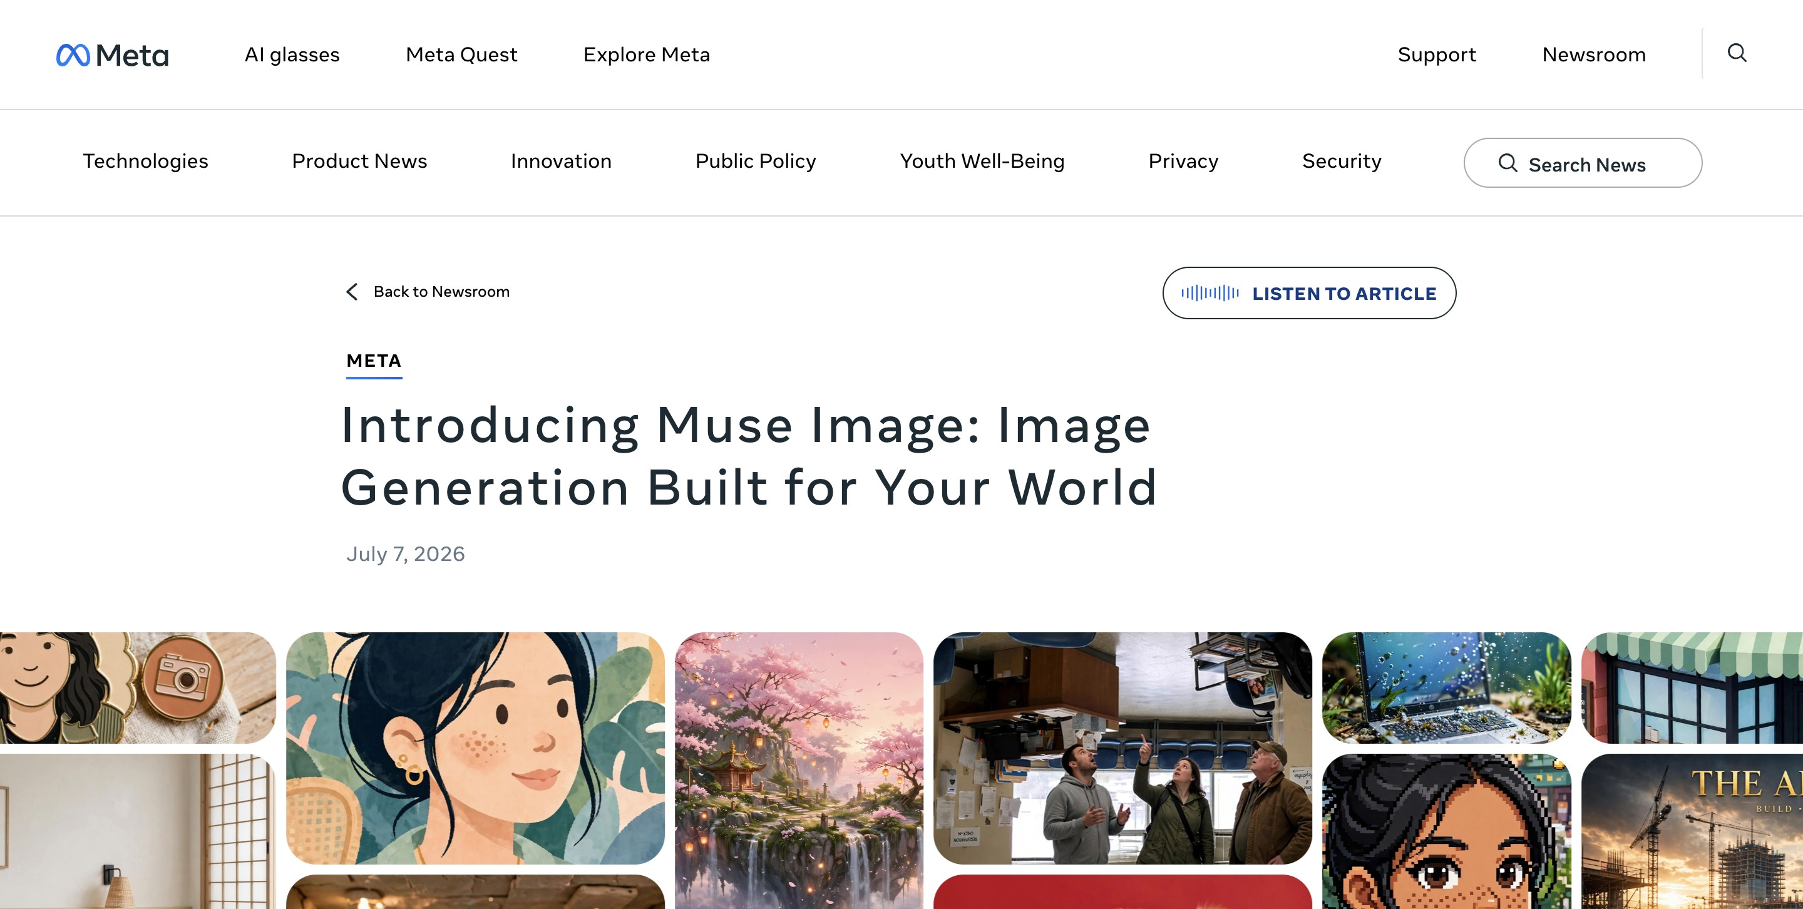Viewport: 1803px width, 909px height.
Task: Open the watercolor woman portrait image
Action: coord(475,748)
